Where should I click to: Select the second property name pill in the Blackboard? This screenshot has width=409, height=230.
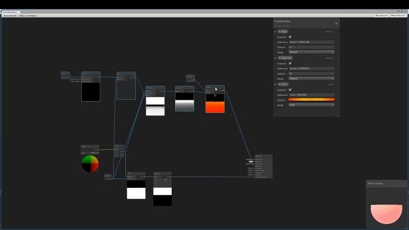[x=285, y=58]
